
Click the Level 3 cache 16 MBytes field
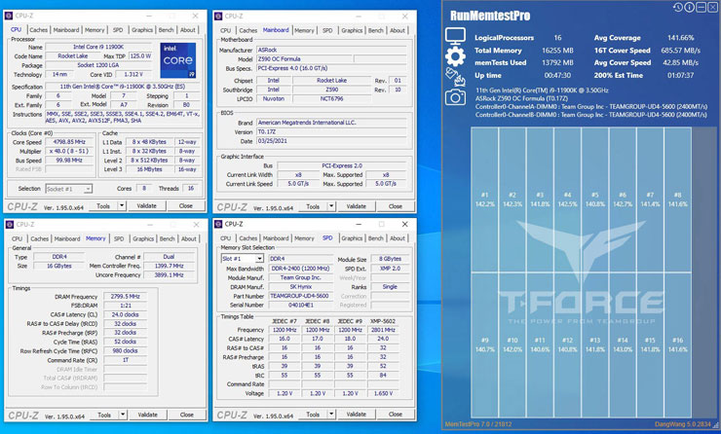pyautogui.click(x=149, y=169)
